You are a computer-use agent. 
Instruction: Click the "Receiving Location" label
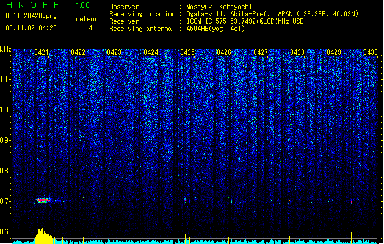[142, 14]
